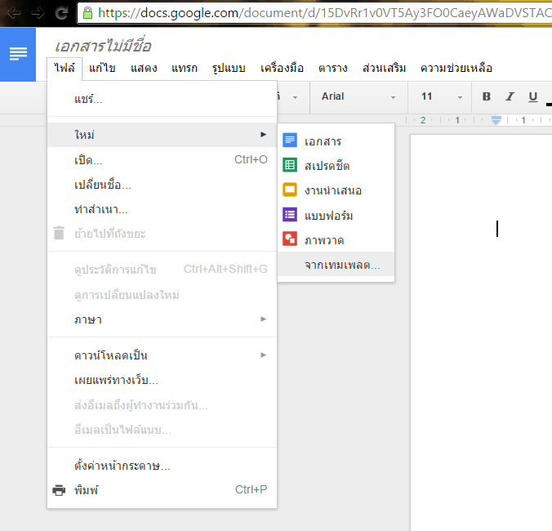Click the Bold formatting icon

pos(487,96)
